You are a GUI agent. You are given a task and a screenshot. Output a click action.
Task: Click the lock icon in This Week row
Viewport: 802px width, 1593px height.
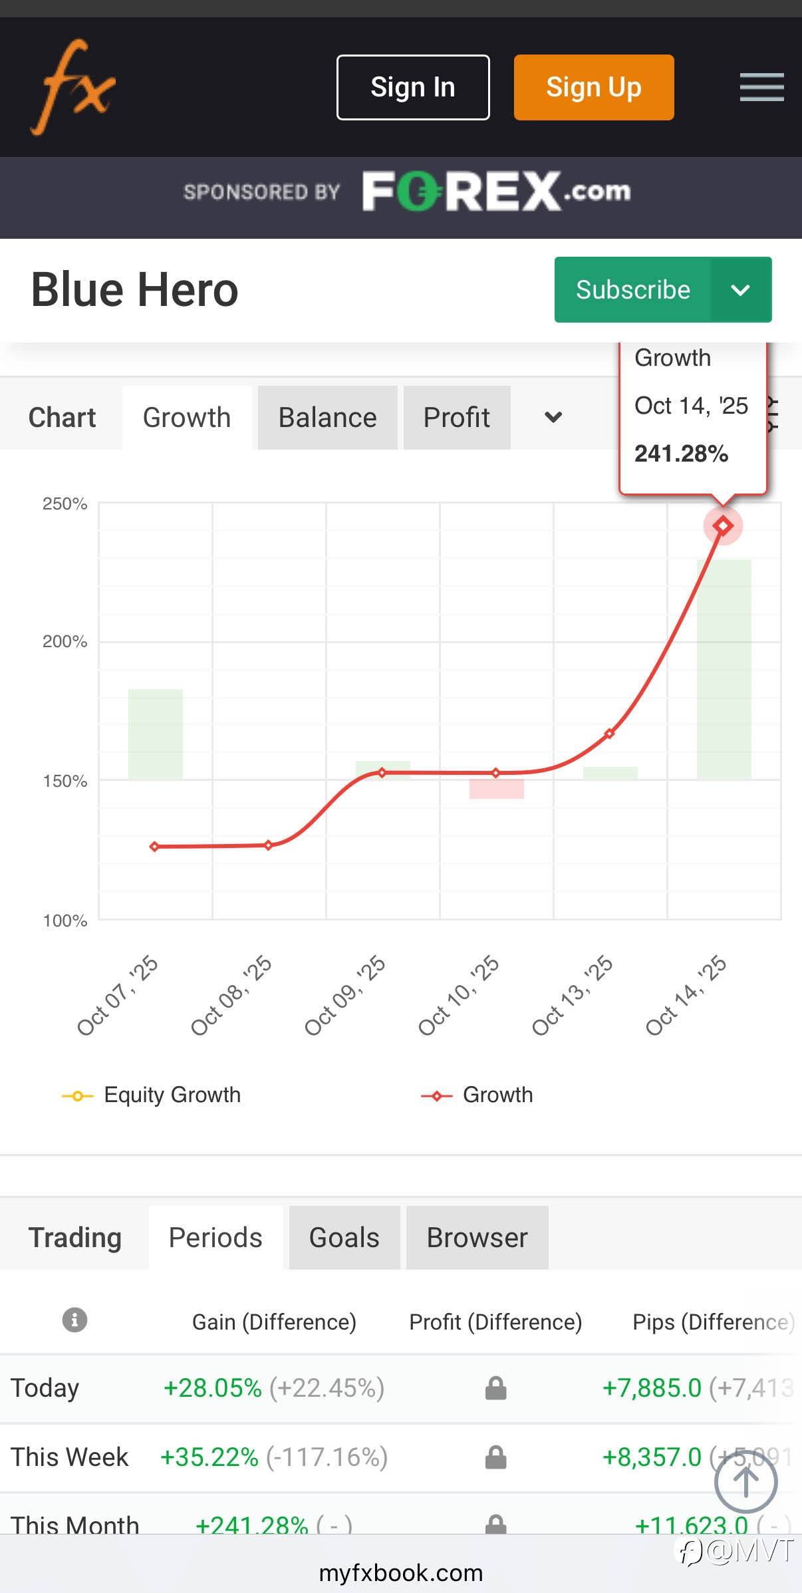coord(495,1457)
